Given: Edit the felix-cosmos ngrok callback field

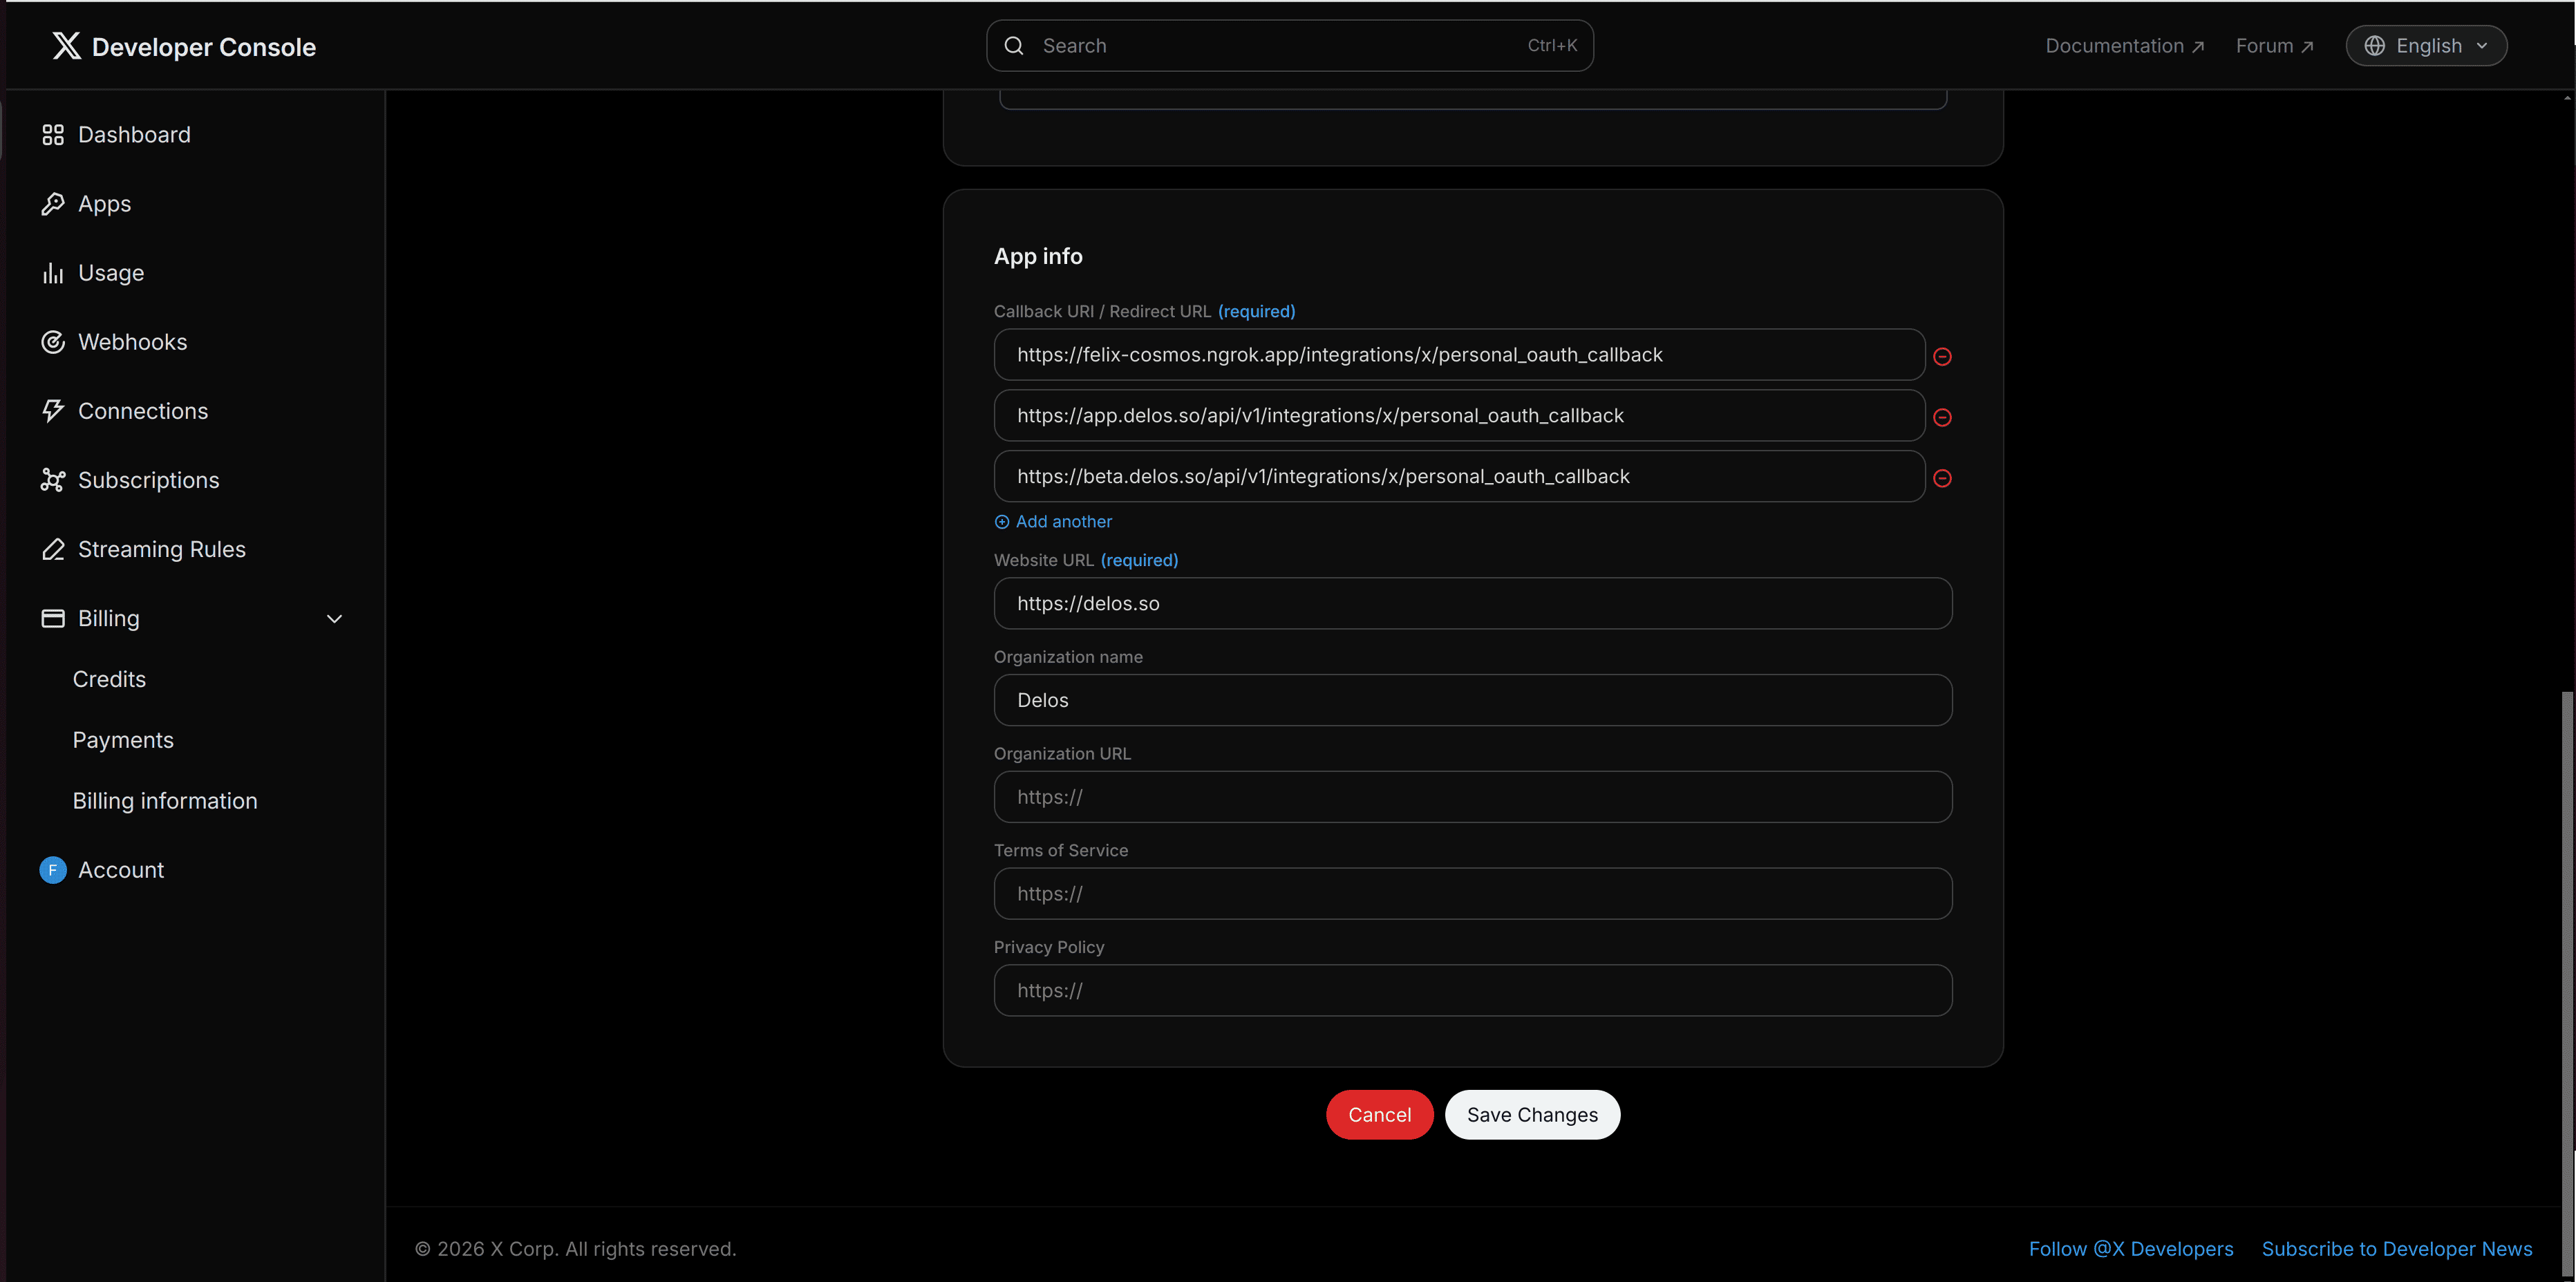Looking at the screenshot, I should point(1459,355).
